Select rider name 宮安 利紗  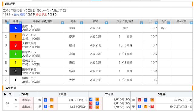[x=29, y=35]
